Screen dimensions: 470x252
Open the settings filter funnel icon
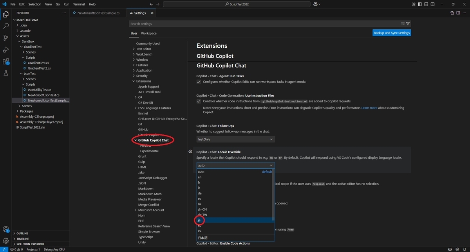[408, 24]
